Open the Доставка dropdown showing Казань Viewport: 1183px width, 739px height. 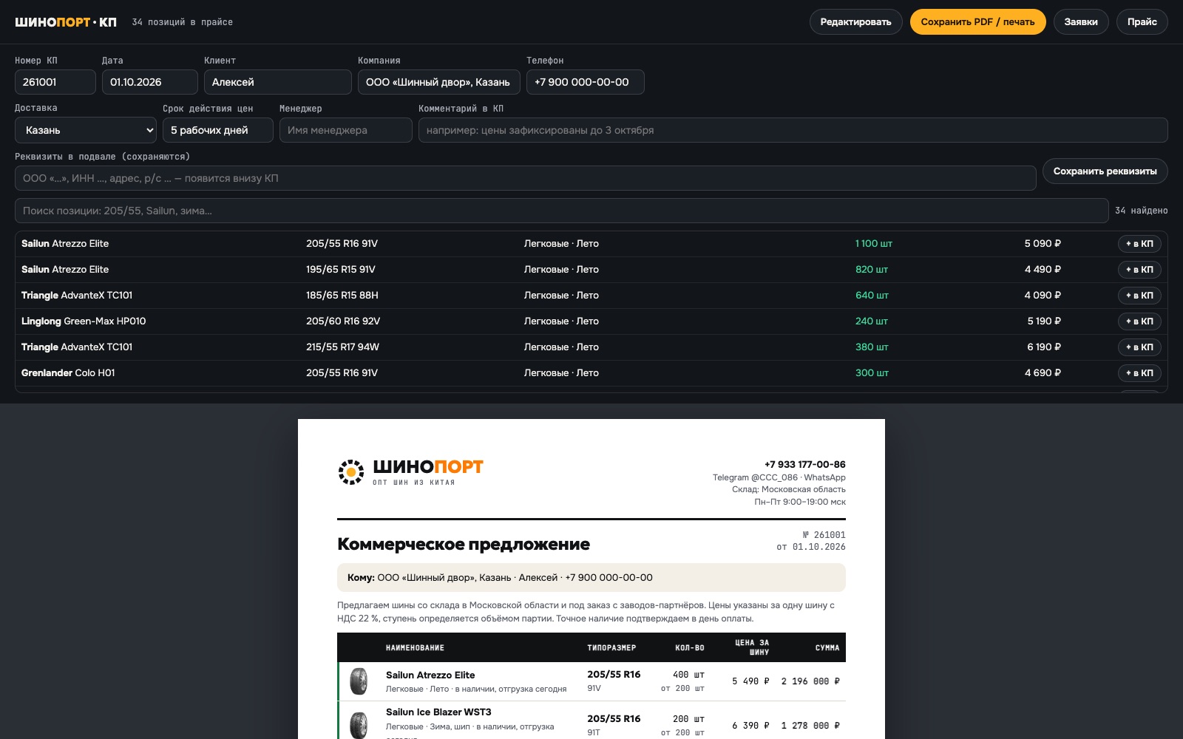coord(86,130)
